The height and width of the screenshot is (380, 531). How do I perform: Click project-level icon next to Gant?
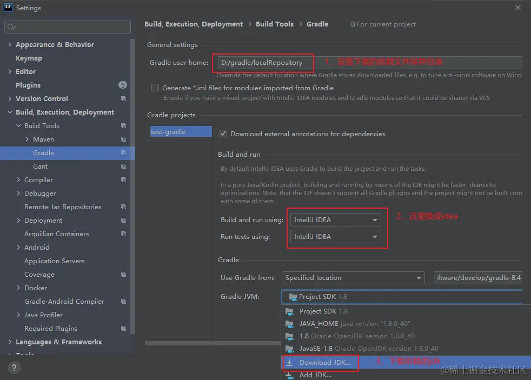[x=124, y=166]
